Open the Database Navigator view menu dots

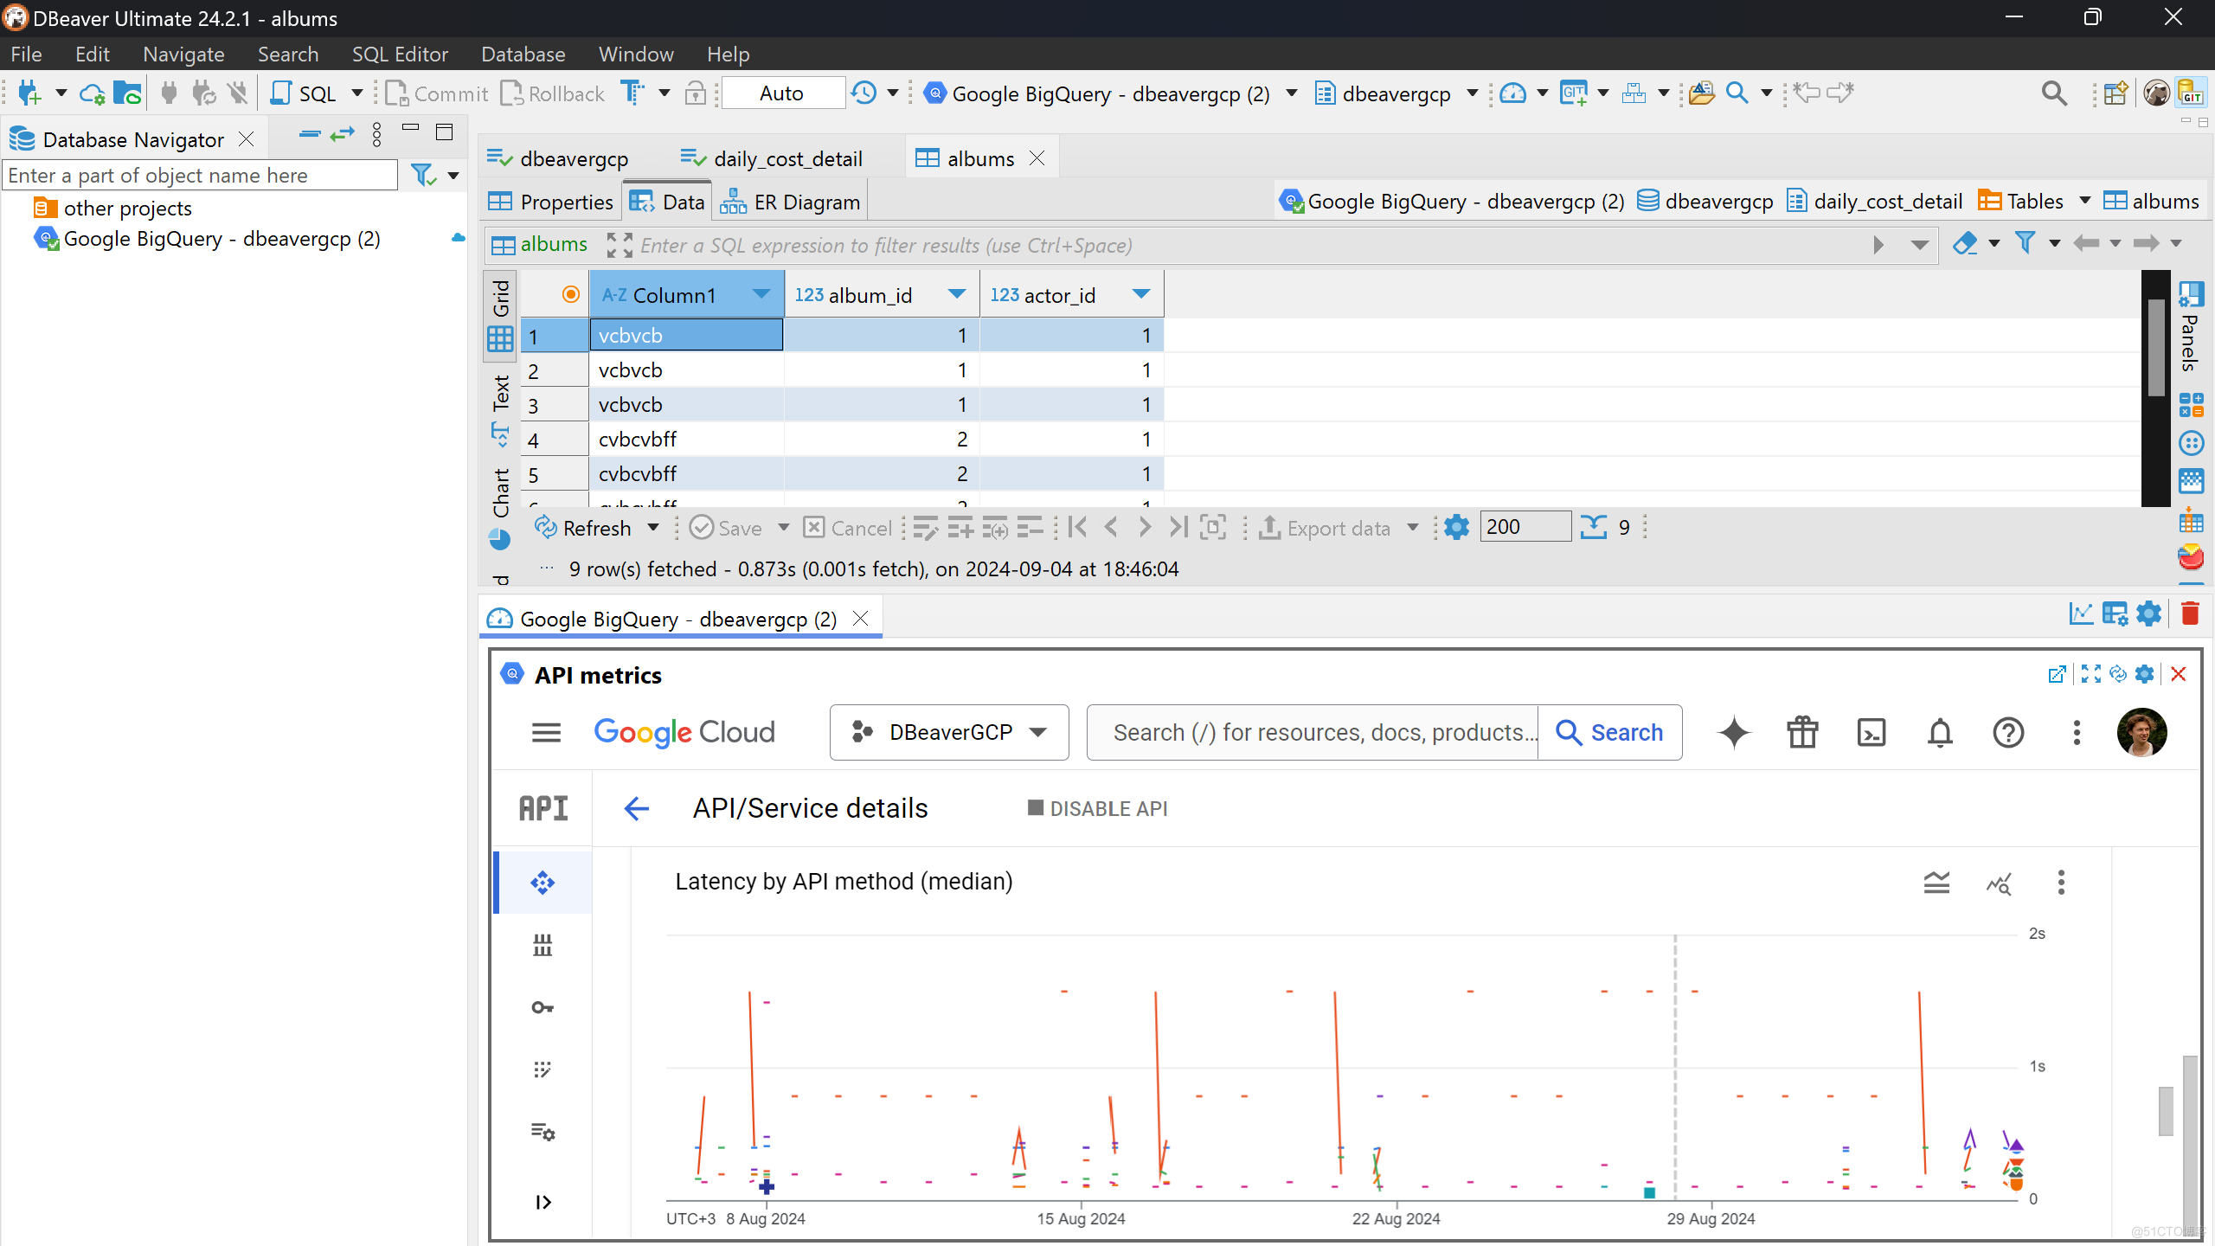[376, 134]
